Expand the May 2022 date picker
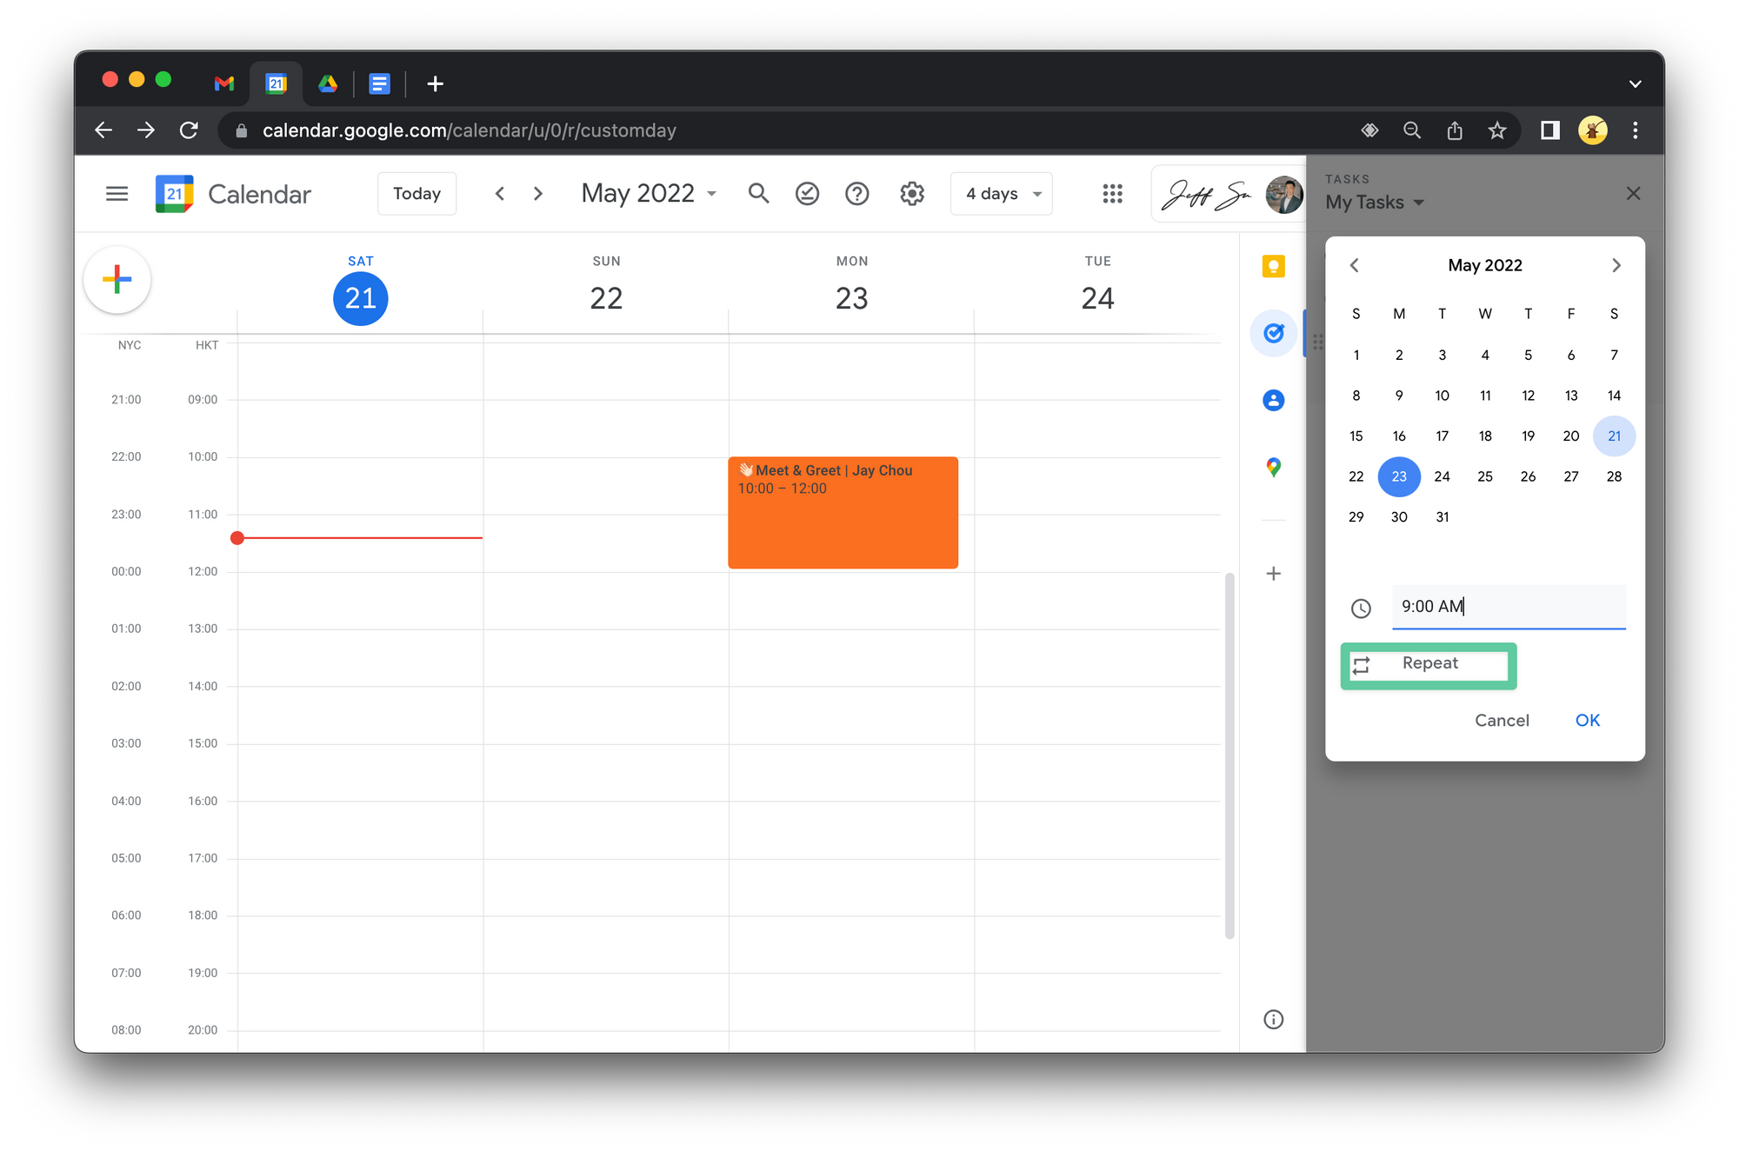The height and width of the screenshot is (1151, 1739). 649,194
